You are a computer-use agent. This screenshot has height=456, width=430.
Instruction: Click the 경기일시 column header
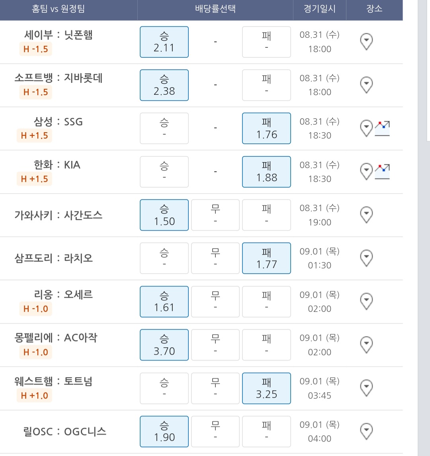coord(320,9)
